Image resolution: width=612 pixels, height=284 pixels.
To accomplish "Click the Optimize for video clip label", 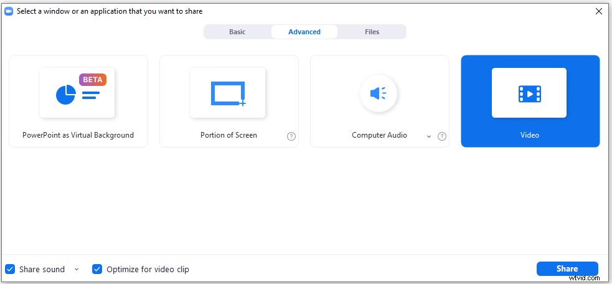I will (x=148, y=269).
